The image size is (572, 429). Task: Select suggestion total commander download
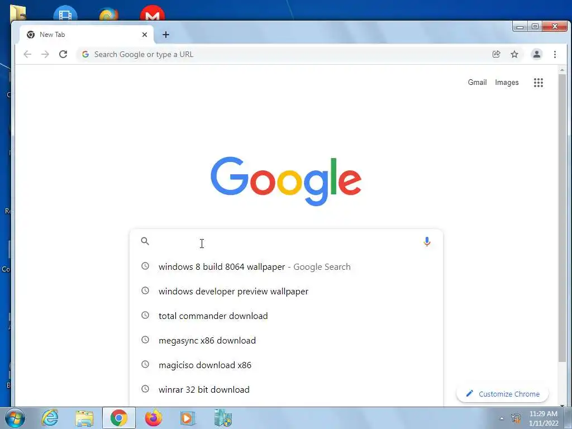tap(287, 316)
